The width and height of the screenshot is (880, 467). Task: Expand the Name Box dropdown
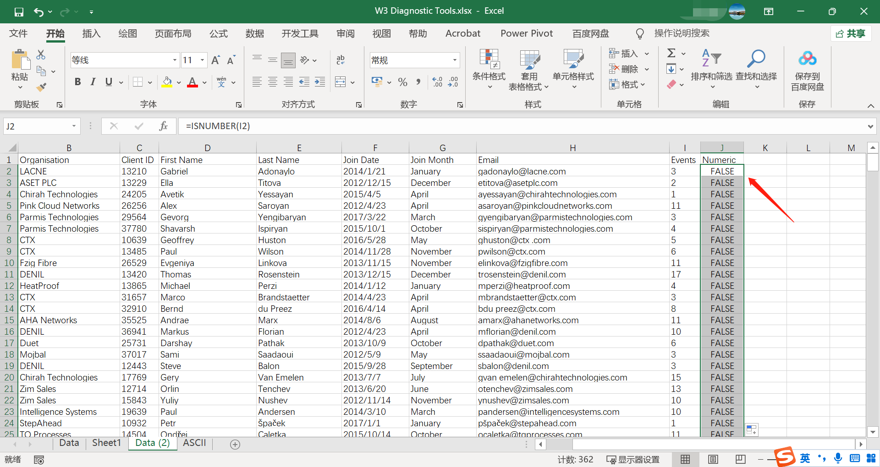click(74, 126)
